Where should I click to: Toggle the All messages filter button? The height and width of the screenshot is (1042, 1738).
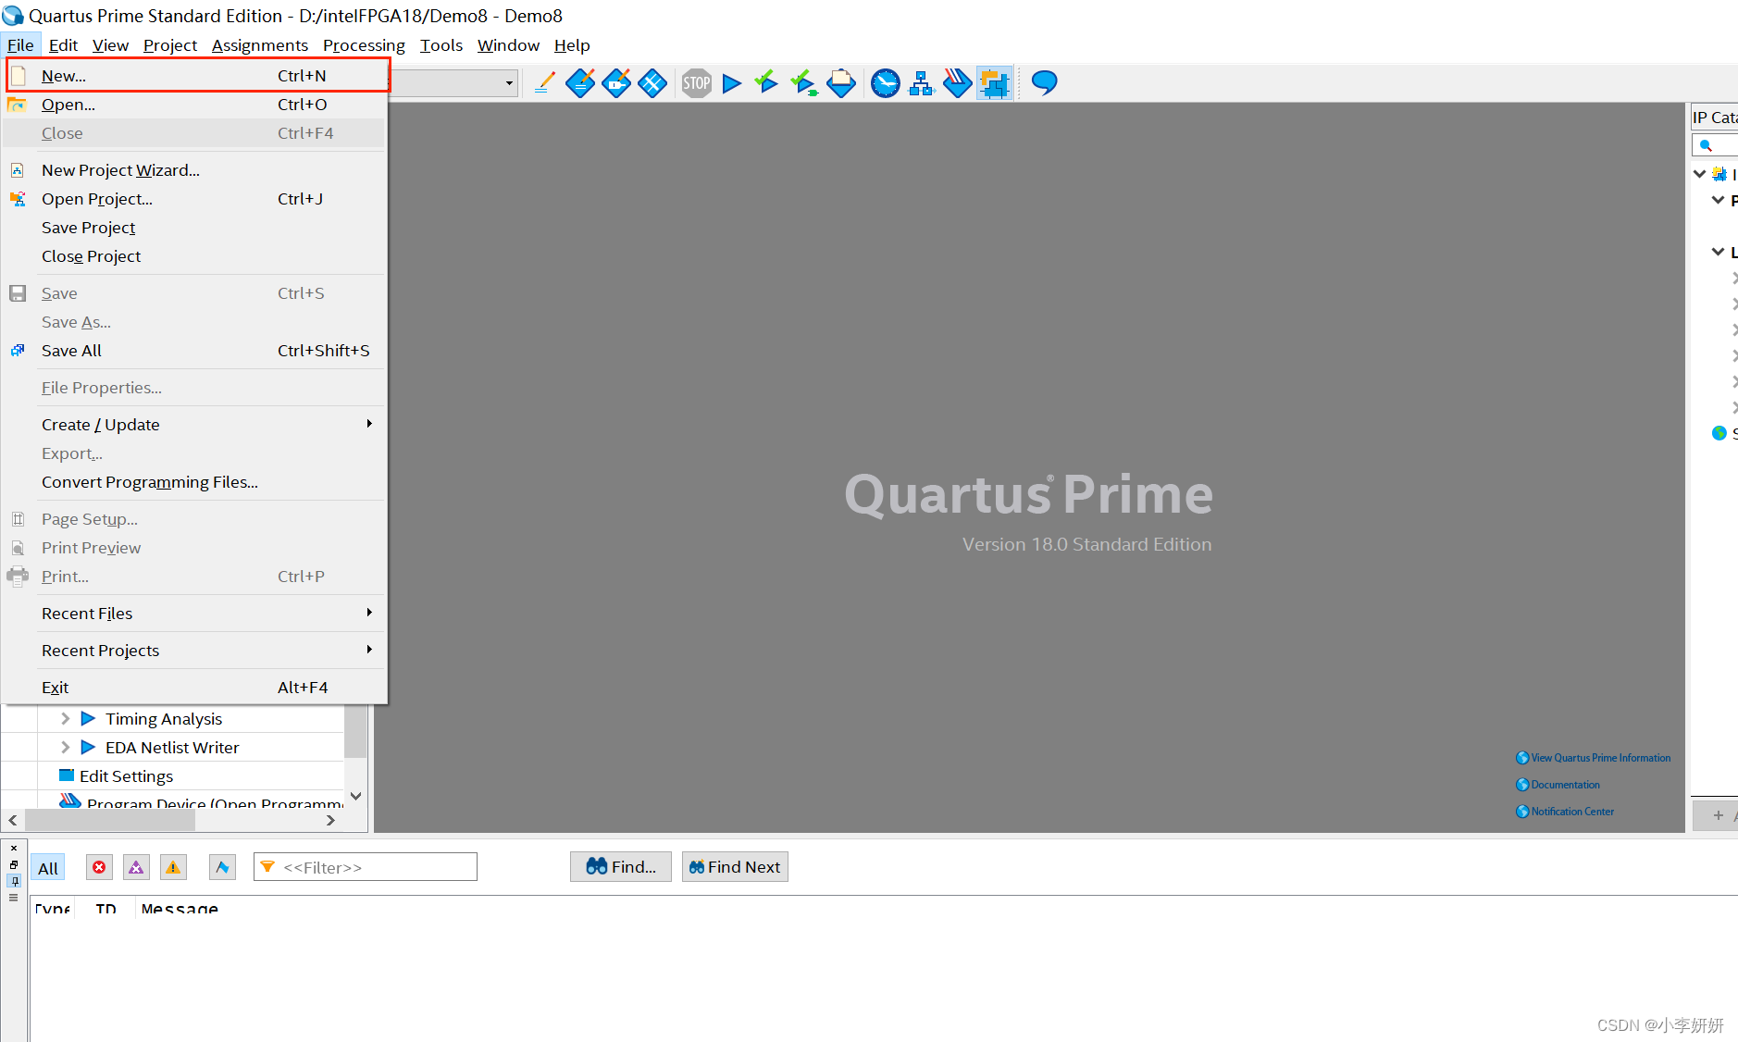(48, 867)
